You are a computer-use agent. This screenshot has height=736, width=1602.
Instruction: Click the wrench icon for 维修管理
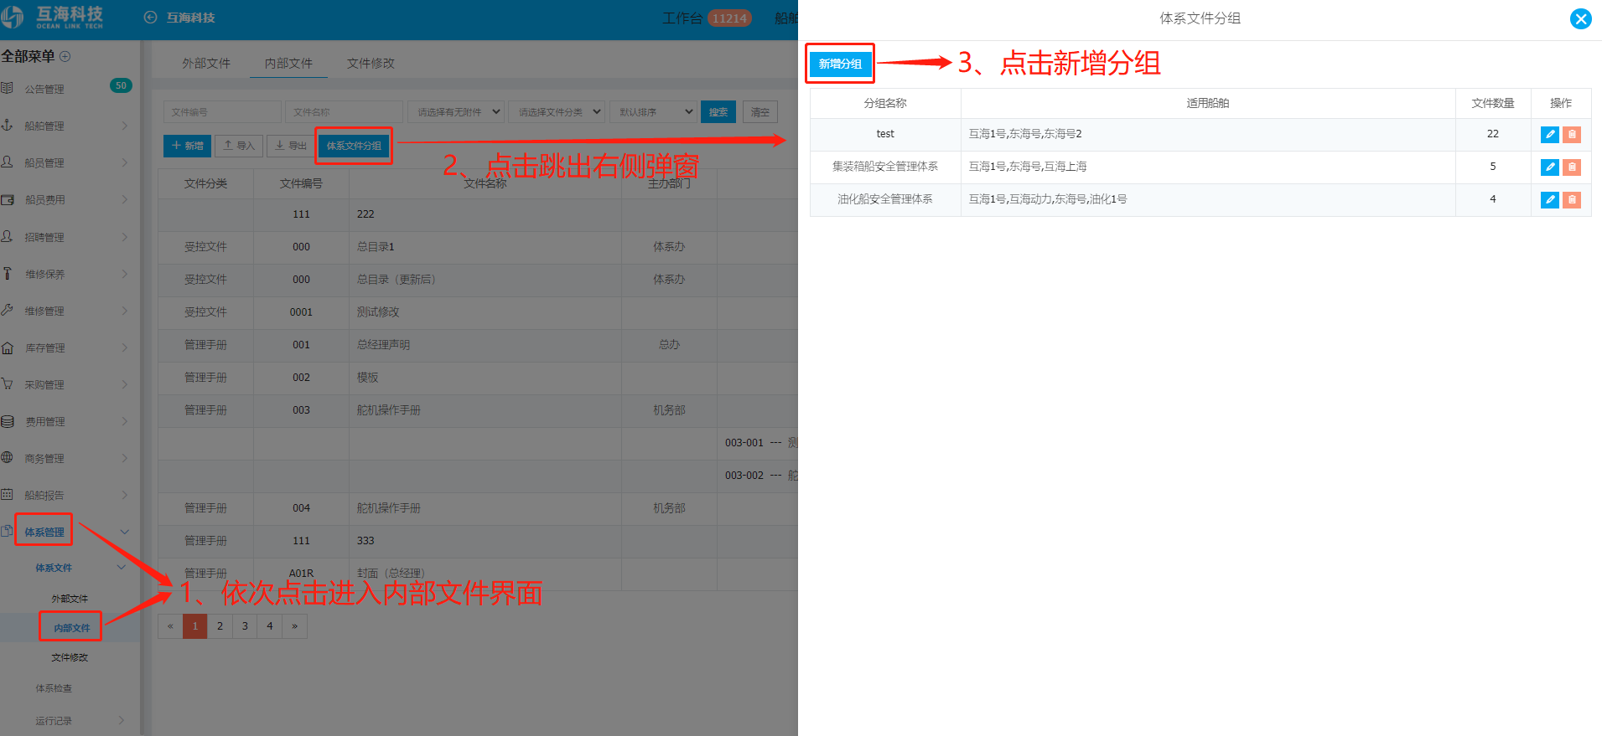tap(7, 310)
